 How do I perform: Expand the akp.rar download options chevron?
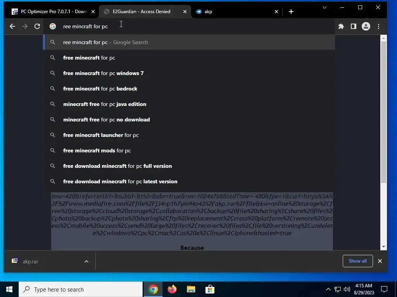pyautogui.click(x=86, y=261)
